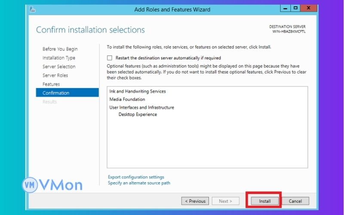Image resolution: width=344 pixels, height=215 pixels.
Task: Maximize the wizard window
Action: pyautogui.click(x=295, y=8)
